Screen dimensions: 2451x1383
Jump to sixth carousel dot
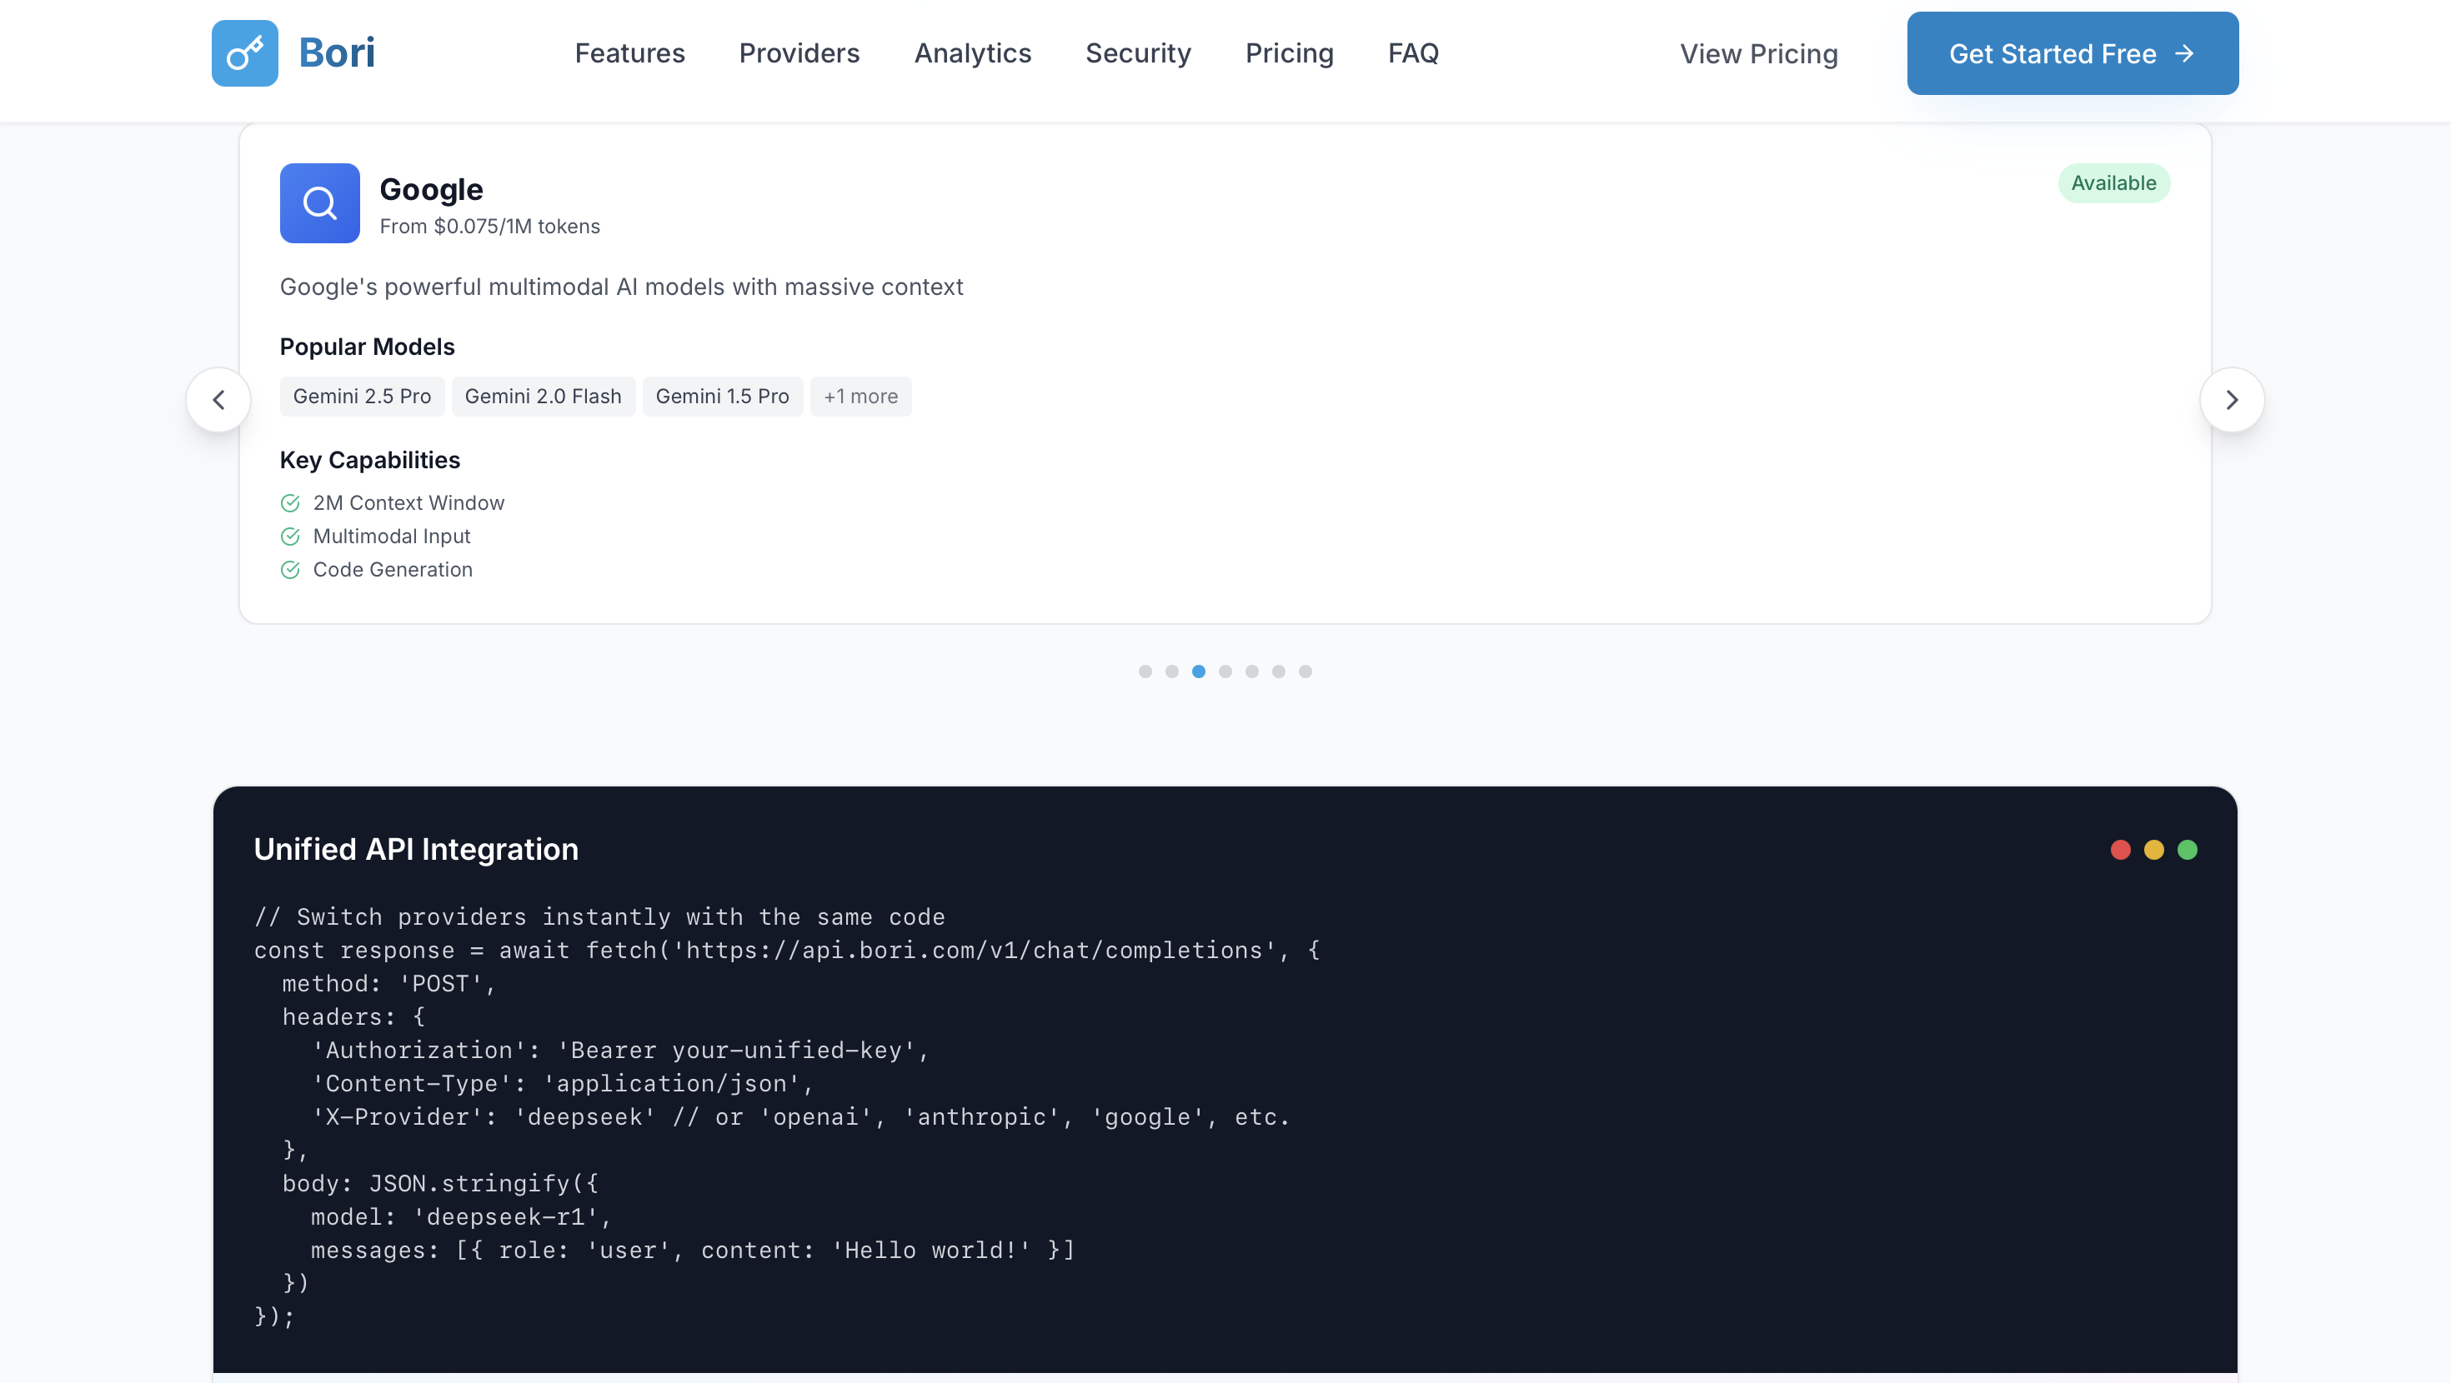1279,672
